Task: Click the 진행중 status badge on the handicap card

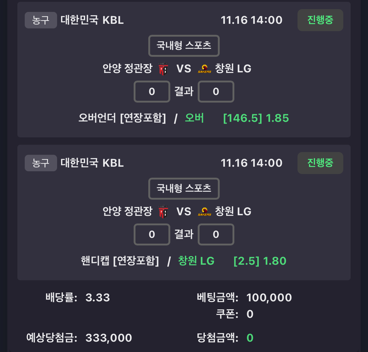Action: [320, 163]
